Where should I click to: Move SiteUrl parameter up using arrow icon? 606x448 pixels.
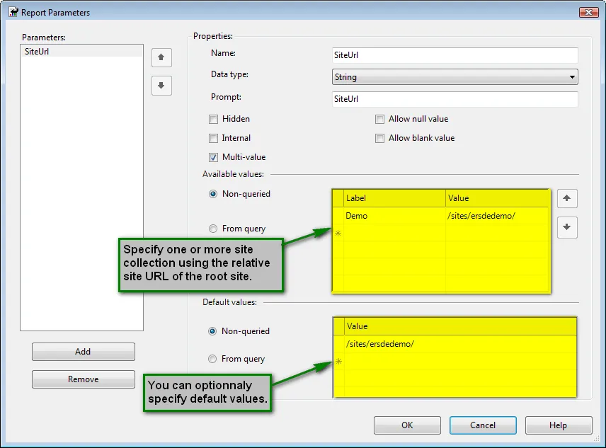[x=161, y=57]
